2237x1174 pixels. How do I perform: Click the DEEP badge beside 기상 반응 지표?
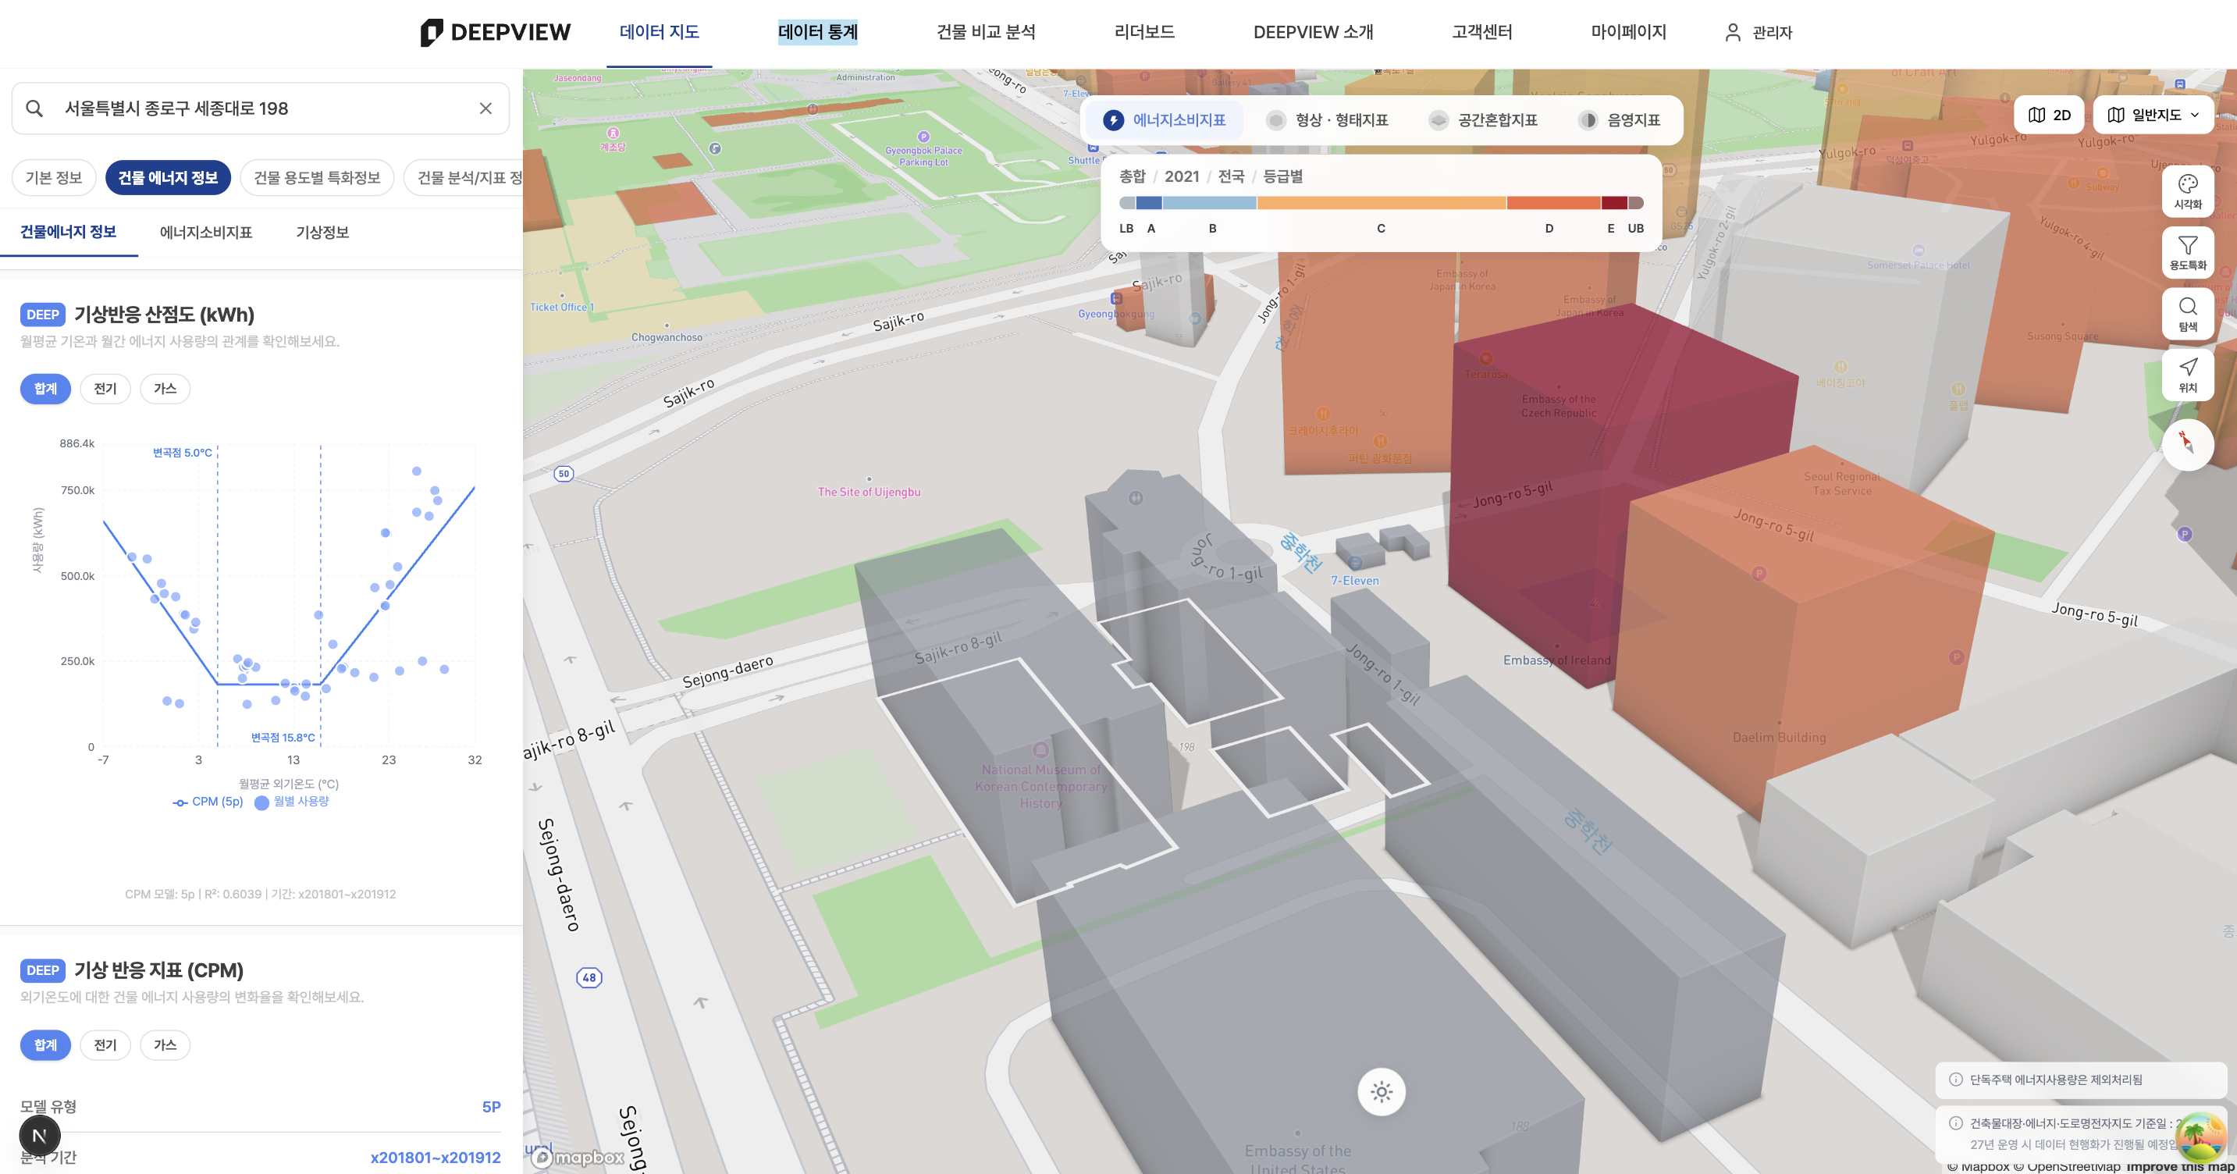click(43, 970)
